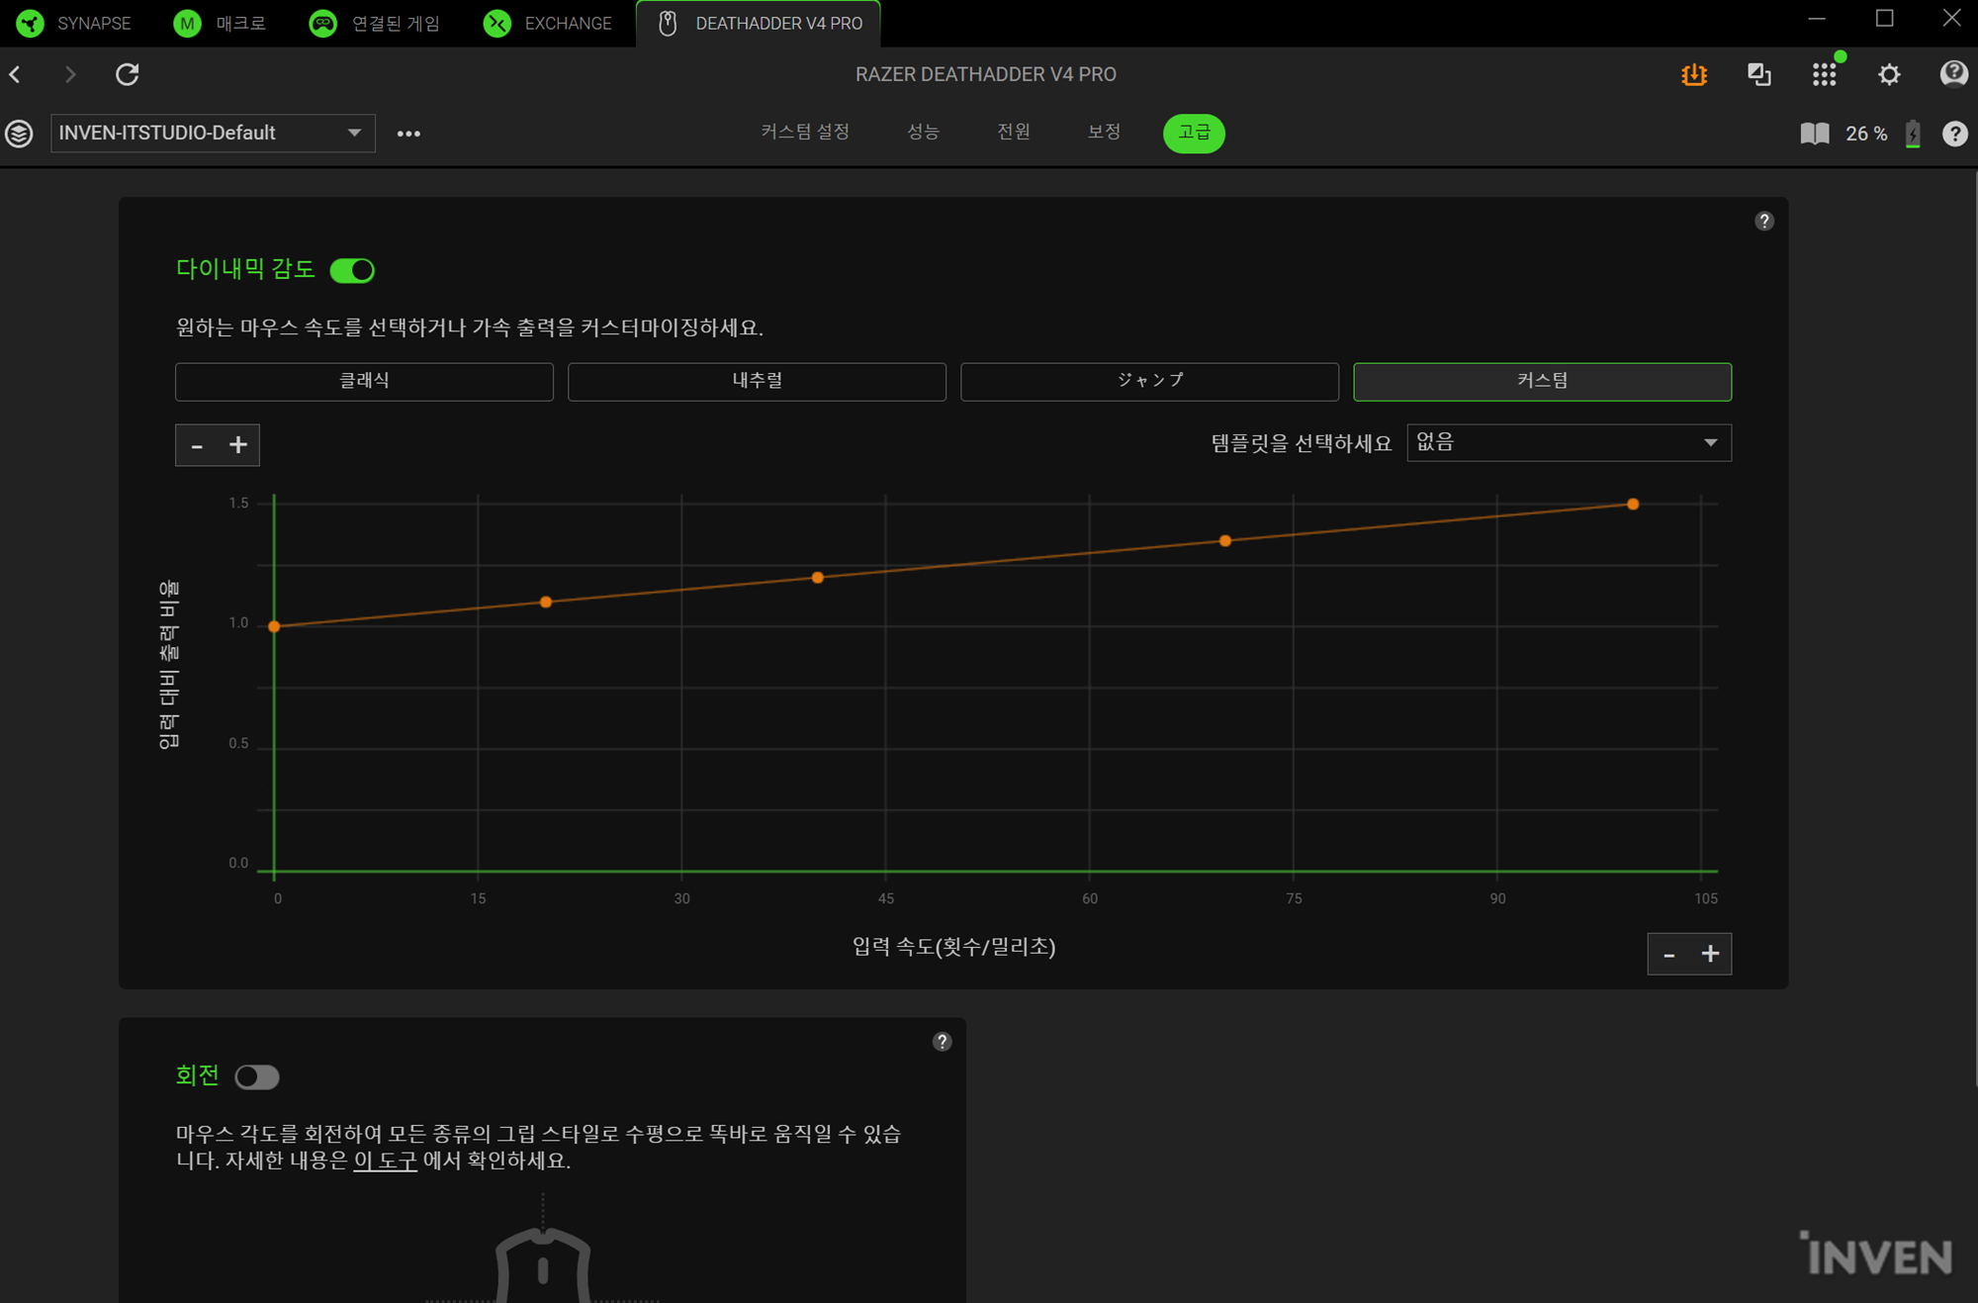The width and height of the screenshot is (1978, 1303).
Task: Click the curve control point near 70
Action: (1225, 540)
